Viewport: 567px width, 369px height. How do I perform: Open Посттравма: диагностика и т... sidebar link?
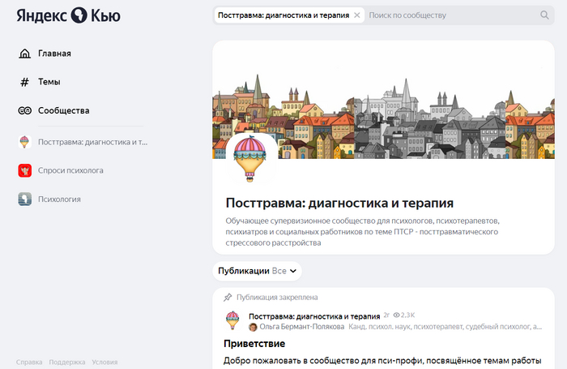(x=92, y=142)
